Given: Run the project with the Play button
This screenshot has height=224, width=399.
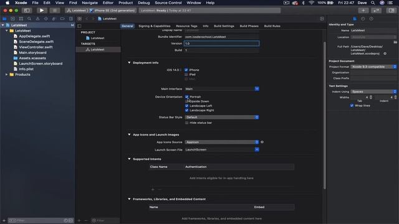Looking at the screenshot, I should 42,11.
